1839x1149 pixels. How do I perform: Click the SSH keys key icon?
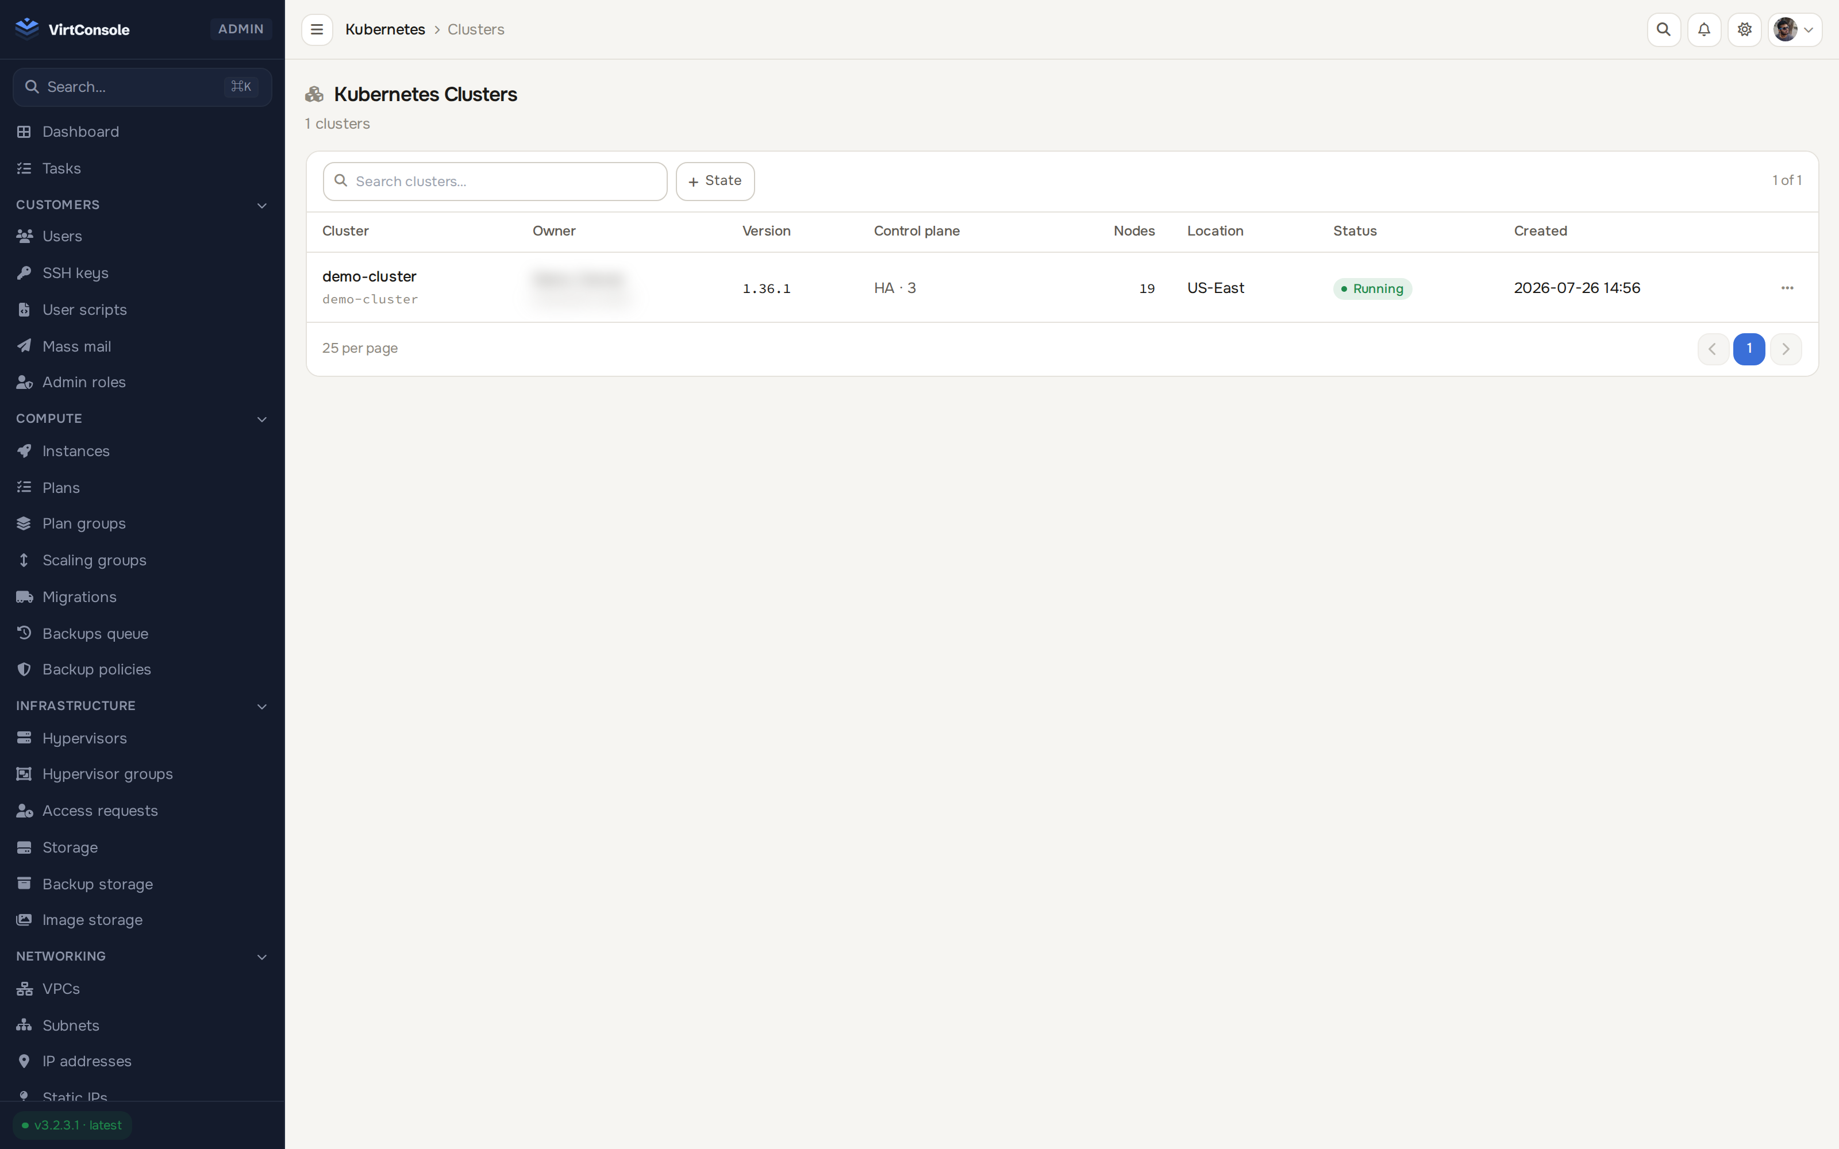coord(24,273)
